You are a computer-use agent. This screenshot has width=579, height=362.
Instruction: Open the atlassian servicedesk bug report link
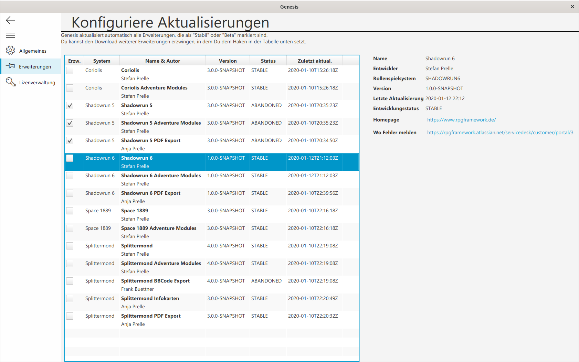500,132
